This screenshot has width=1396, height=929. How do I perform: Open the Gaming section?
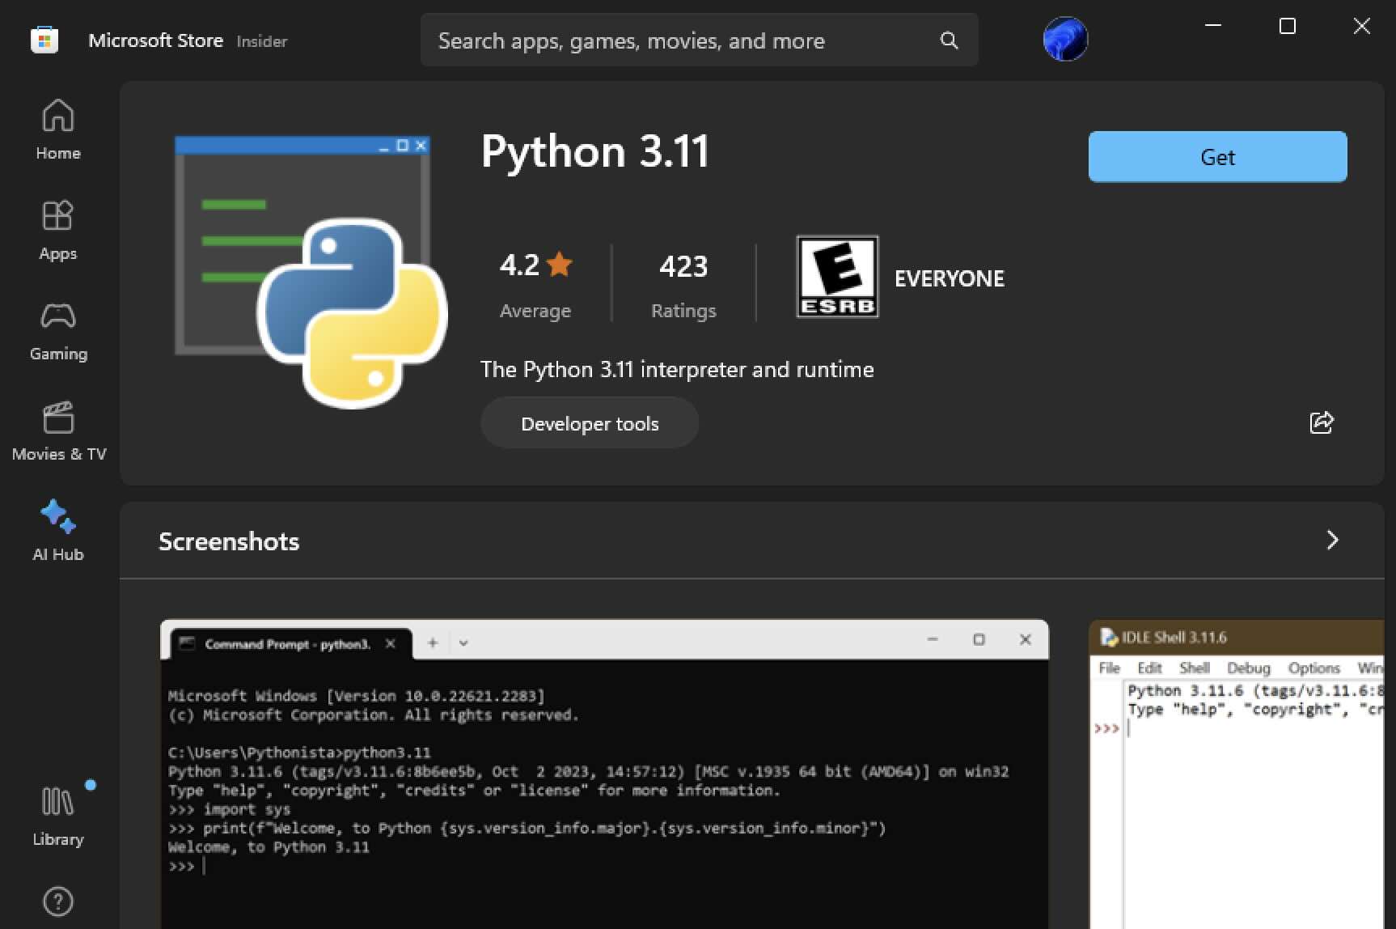[58, 331]
